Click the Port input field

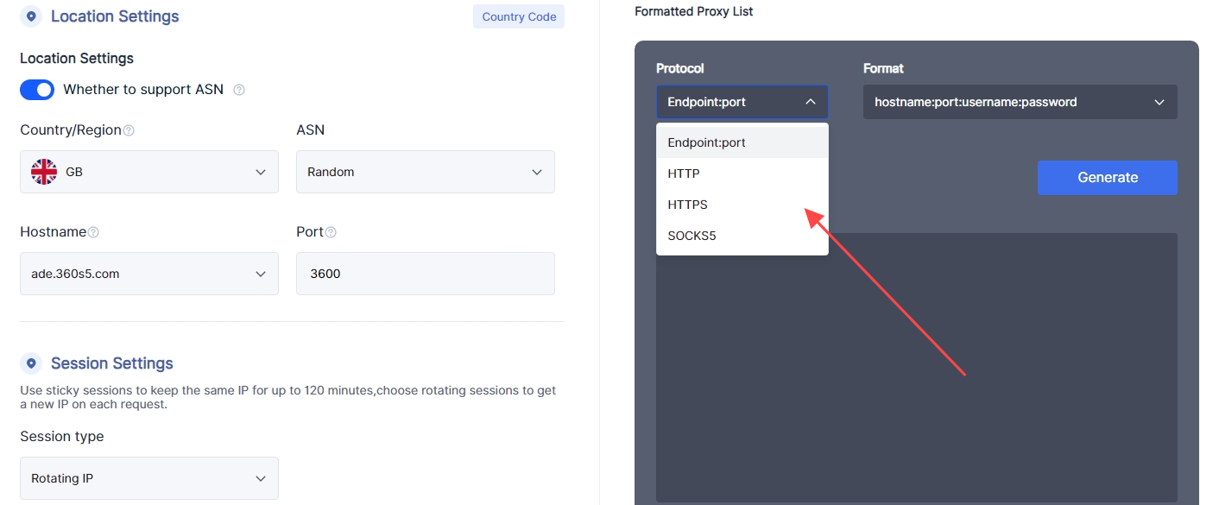coord(425,274)
